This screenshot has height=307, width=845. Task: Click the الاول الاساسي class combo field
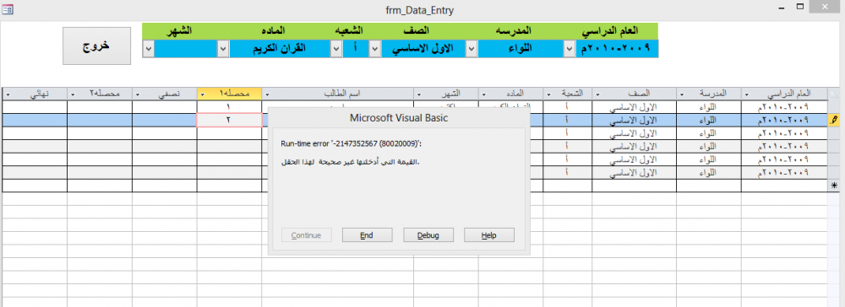(x=423, y=48)
